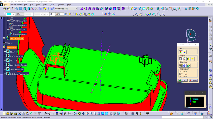
Task: Open the View menu
Action: 38,4
